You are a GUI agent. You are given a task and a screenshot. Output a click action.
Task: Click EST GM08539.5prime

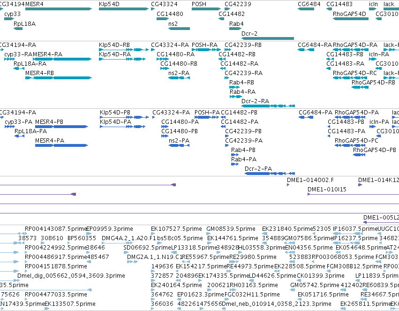231,229
